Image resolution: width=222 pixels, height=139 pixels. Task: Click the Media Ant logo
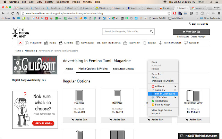21,33
